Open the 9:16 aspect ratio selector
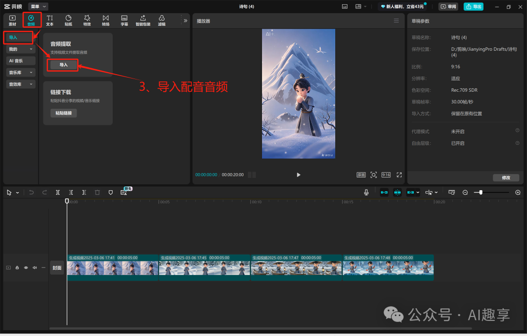The width and height of the screenshot is (527, 336). (x=386, y=175)
